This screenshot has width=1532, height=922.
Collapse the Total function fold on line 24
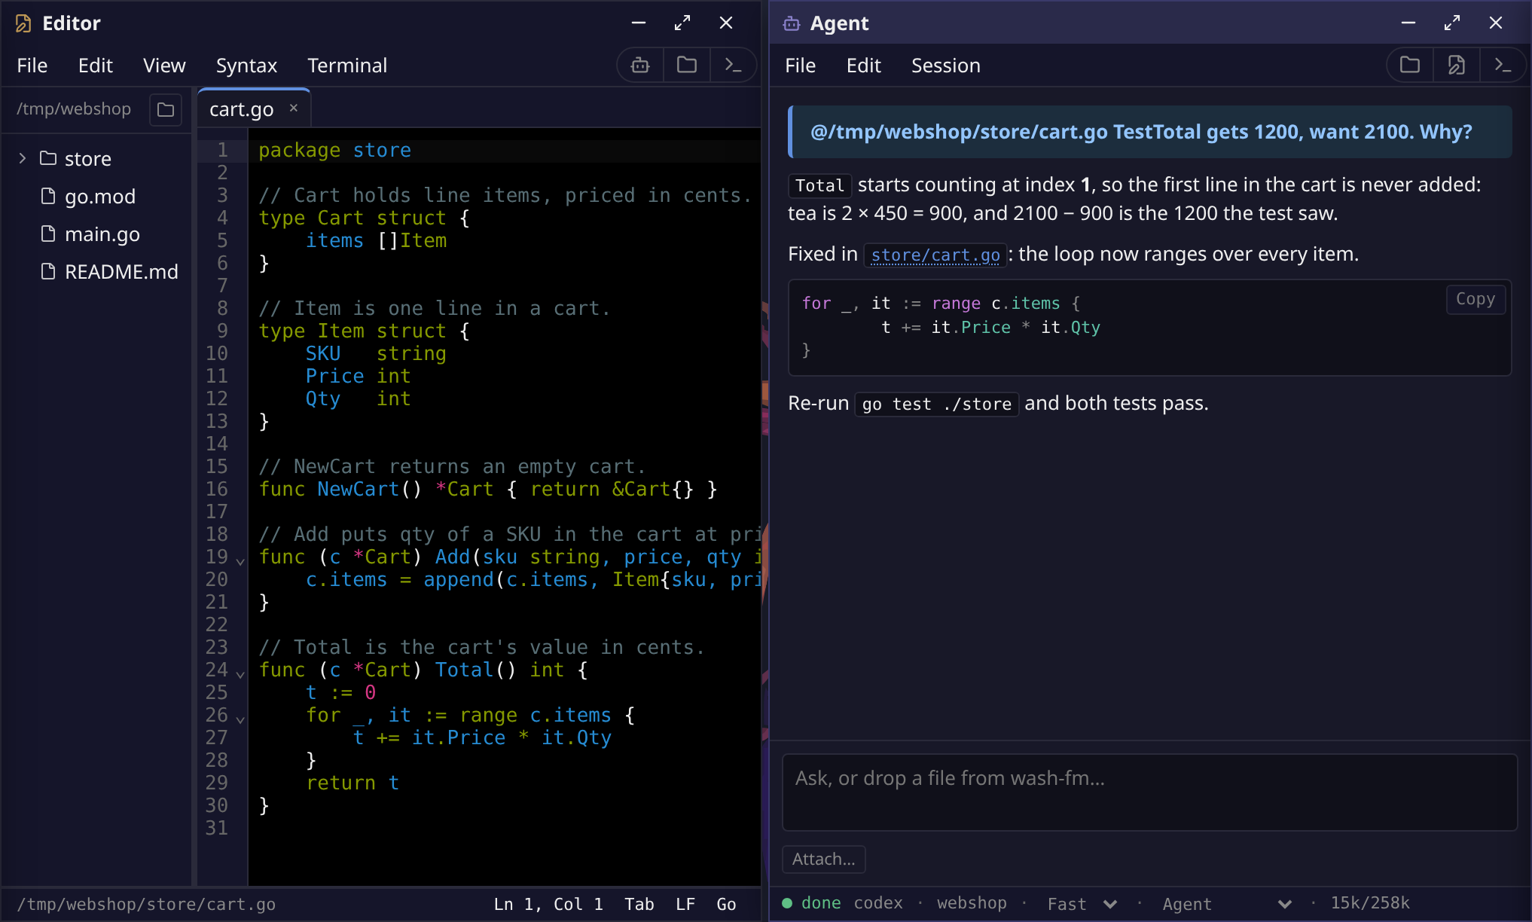point(240,673)
